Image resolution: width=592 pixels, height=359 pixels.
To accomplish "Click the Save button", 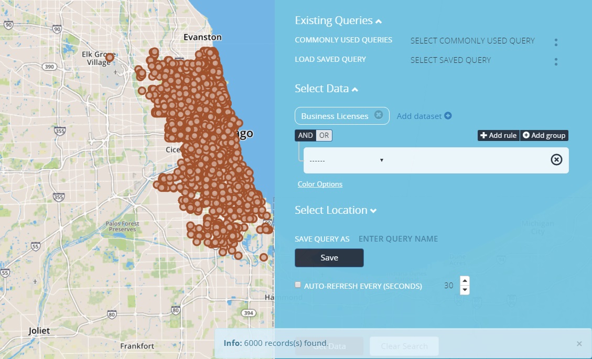I will click(x=329, y=258).
